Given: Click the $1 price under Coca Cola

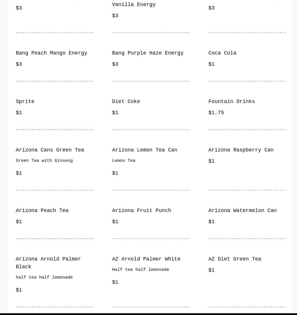Looking at the screenshot, I should (x=212, y=64).
